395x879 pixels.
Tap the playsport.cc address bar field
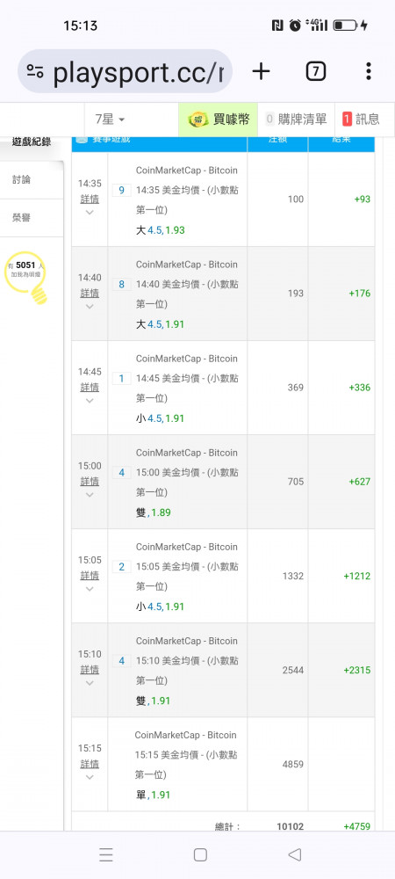coord(126,71)
